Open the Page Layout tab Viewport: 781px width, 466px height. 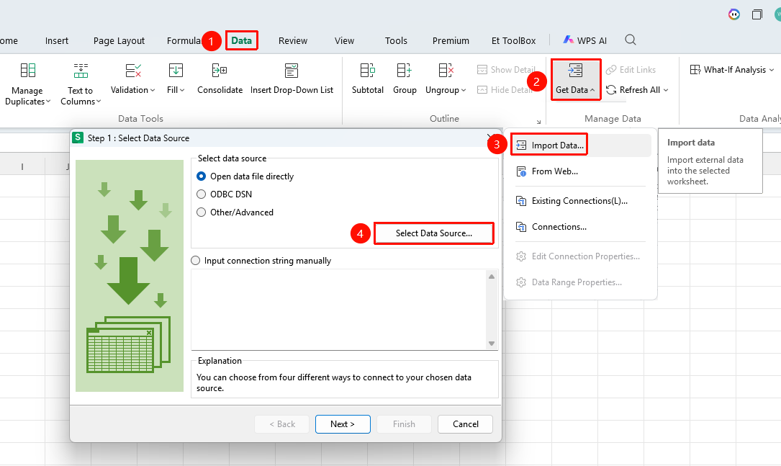coord(119,41)
